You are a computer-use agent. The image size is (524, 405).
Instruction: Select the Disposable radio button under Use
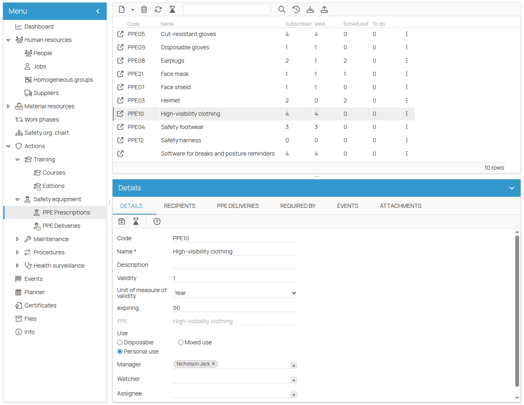click(120, 342)
